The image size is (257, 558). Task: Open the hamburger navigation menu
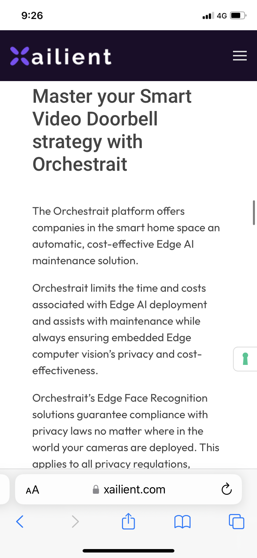(240, 56)
